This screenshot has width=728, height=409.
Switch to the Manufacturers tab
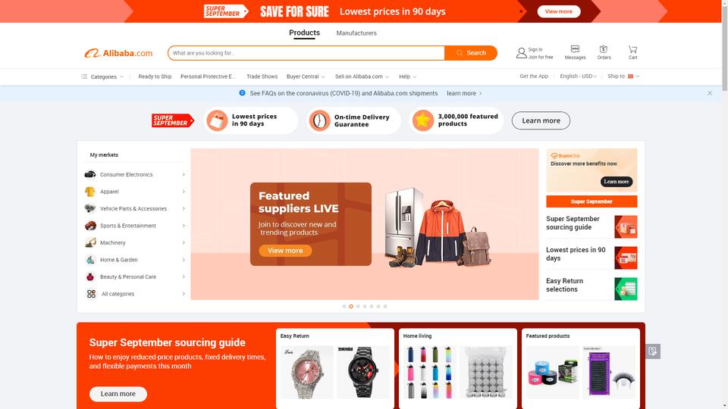(356, 33)
